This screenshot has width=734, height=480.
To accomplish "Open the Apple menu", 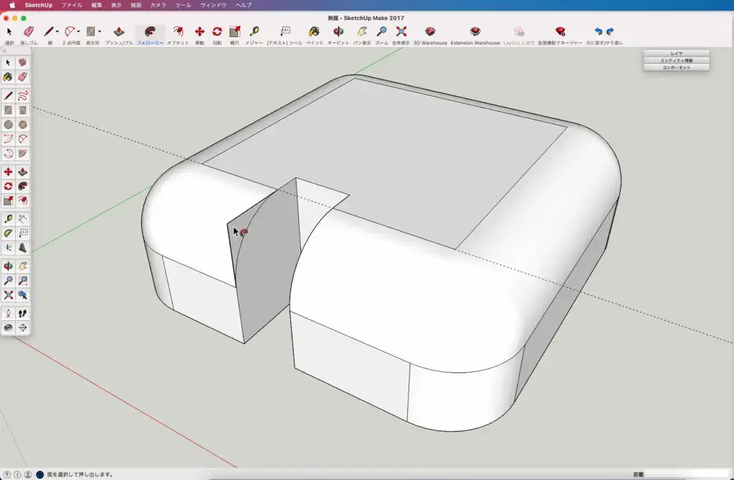I will coord(12,5).
